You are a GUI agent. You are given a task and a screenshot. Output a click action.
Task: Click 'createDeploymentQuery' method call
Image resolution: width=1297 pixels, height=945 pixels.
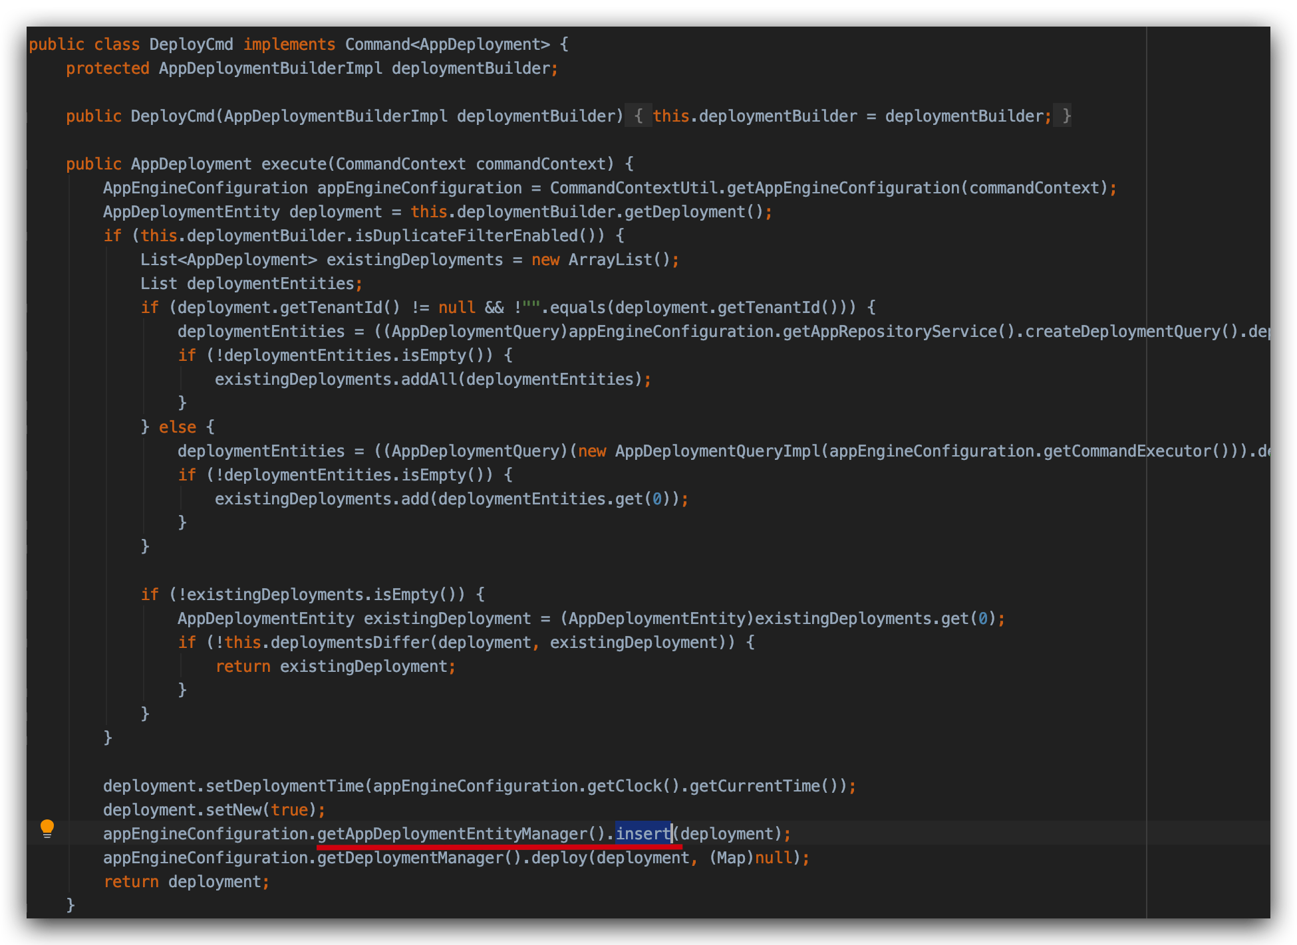(1123, 332)
